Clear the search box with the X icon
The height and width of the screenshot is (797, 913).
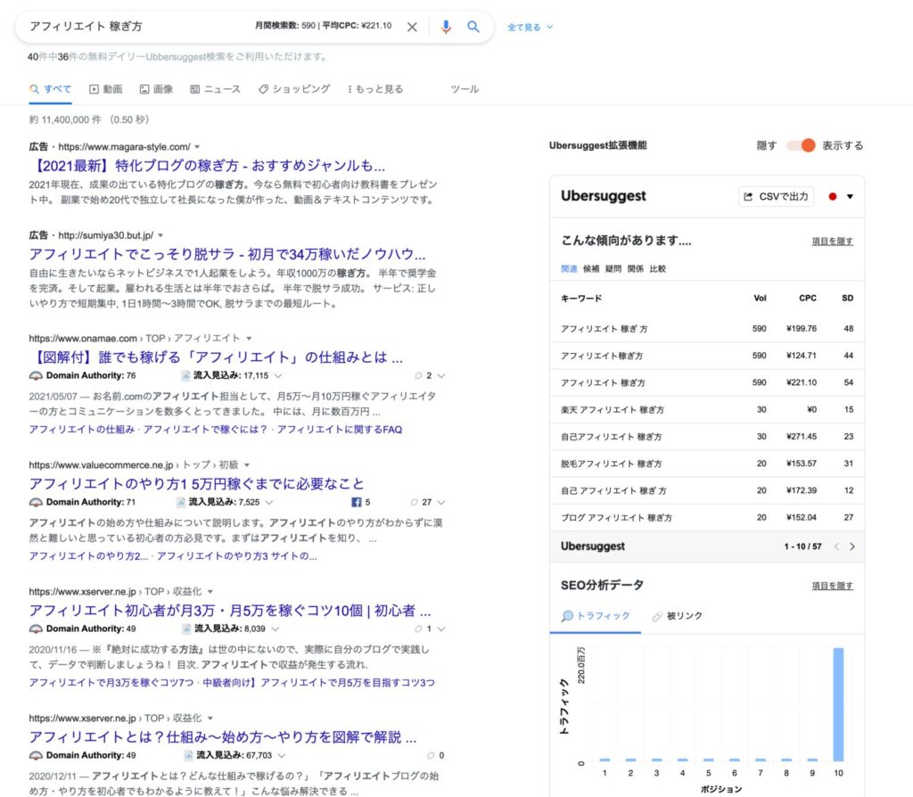[412, 27]
